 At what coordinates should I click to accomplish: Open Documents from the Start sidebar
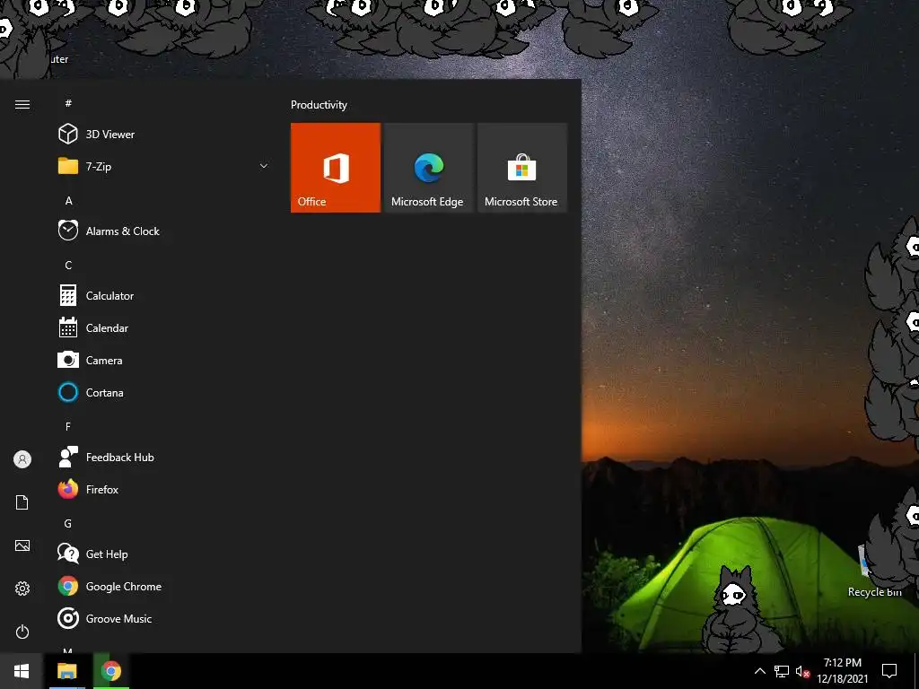pyautogui.click(x=22, y=502)
